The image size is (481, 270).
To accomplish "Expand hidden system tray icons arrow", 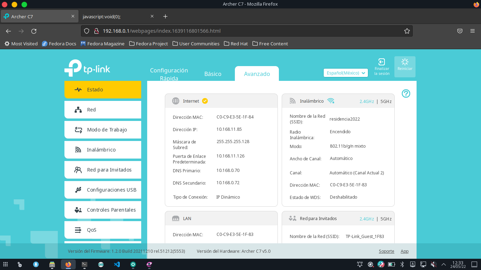I will (444, 264).
